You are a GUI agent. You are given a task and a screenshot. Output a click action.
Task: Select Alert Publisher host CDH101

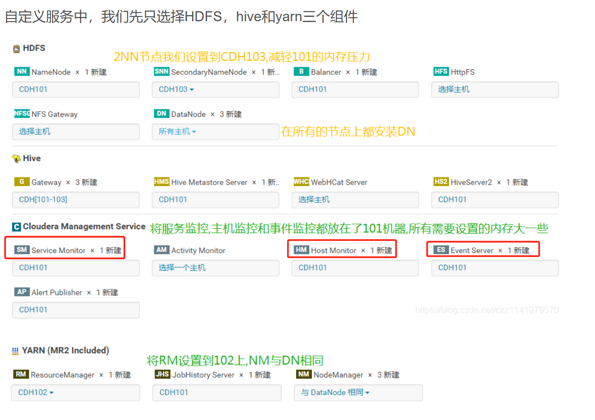pyautogui.click(x=76, y=310)
